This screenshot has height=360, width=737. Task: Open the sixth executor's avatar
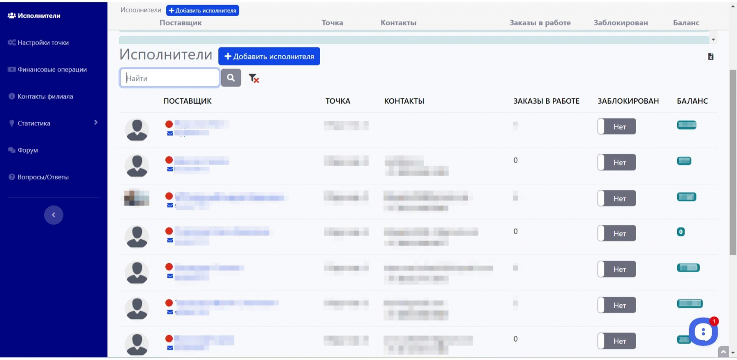pyautogui.click(x=137, y=308)
